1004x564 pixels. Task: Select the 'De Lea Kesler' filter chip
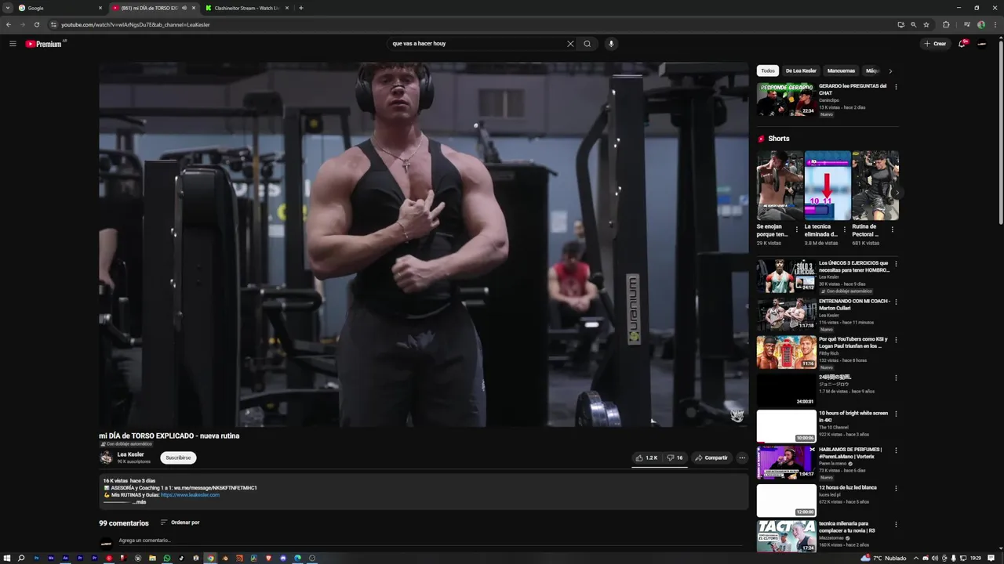click(801, 70)
